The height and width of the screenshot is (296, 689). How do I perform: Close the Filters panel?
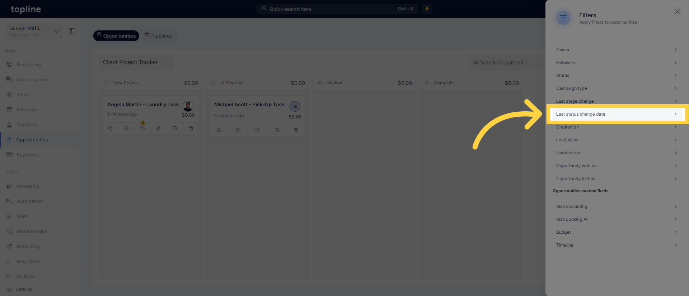pyautogui.click(x=677, y=11)
